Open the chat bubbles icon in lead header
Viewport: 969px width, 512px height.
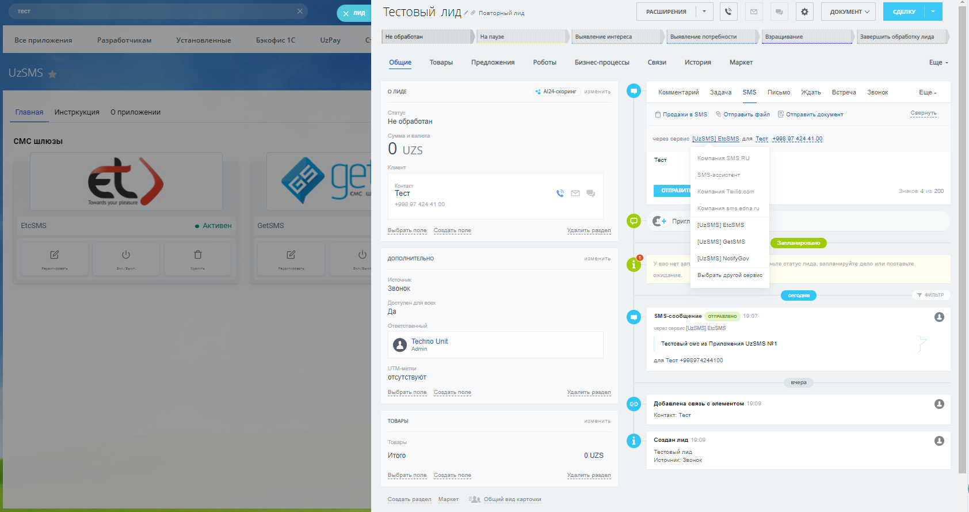(779, 12)
